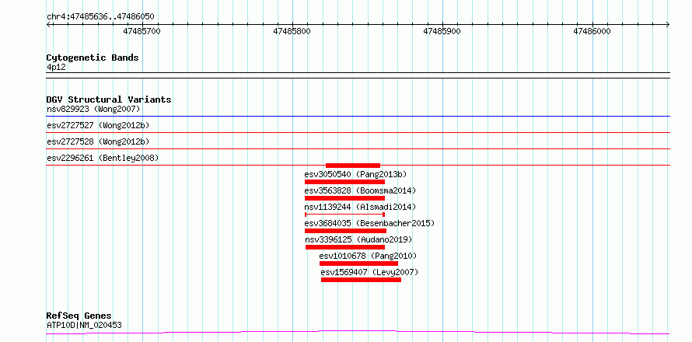
Task: Click the thick red segment on the esv2296261 line
Action: [x=353, y=166]
